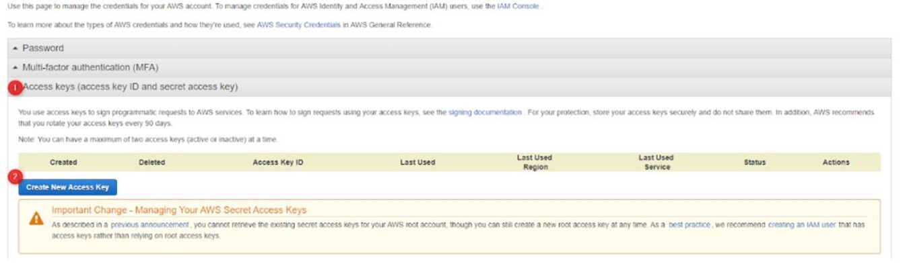The width and height of the screenshot is (909, 268).
Task: Click the Last Used Service column header
Action: coord(656,163)
